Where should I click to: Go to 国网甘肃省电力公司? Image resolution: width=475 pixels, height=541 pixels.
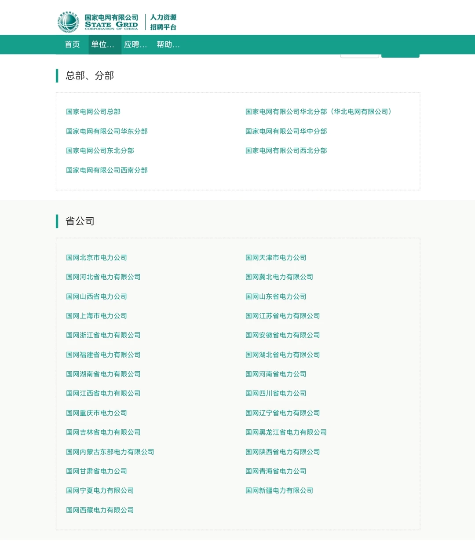click(96, 471)
